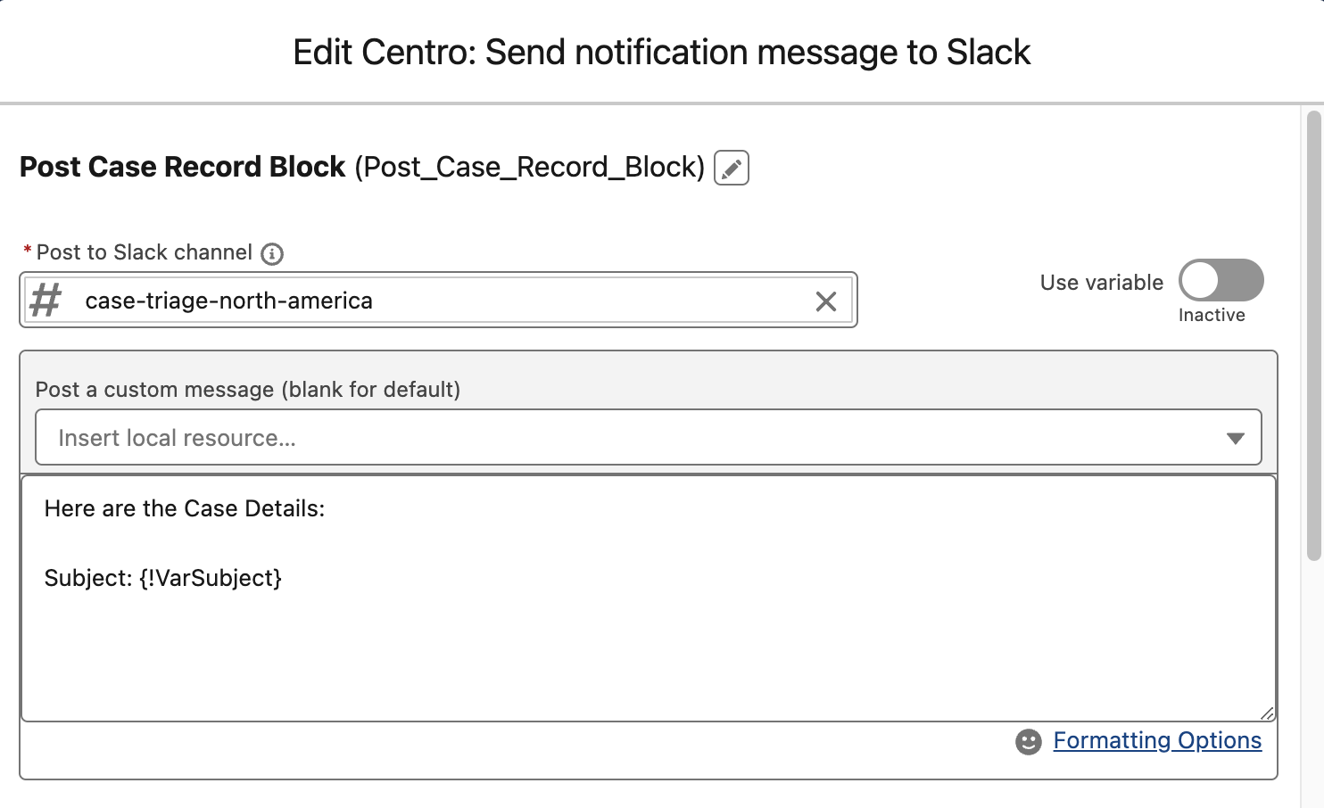Place cursor after {!VarSubject} in the message
The height and width of the screenshot is (808, 1324).
(284, 578)
